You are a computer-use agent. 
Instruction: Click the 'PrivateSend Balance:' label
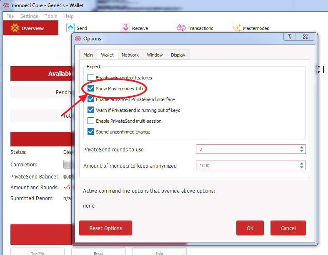click(x=34, y=177)
